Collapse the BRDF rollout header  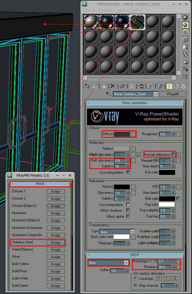tap(135, 255)
